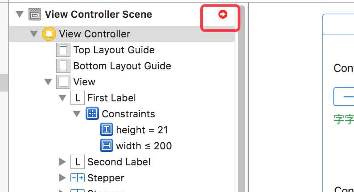Click the outline's vertical scrollbar
Viewport: 354px width, 192px height.
pyautogui.click(x=242, y=99)
